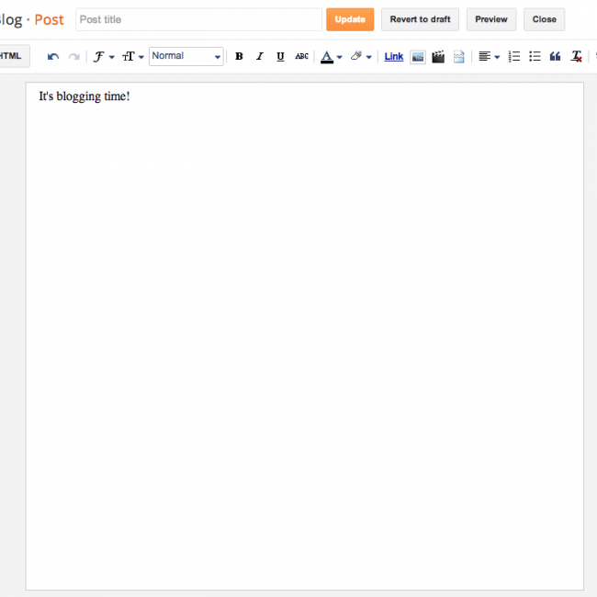Apply blockquote formatting
This screenshot has height=597, width=597.
click(555, 57)
